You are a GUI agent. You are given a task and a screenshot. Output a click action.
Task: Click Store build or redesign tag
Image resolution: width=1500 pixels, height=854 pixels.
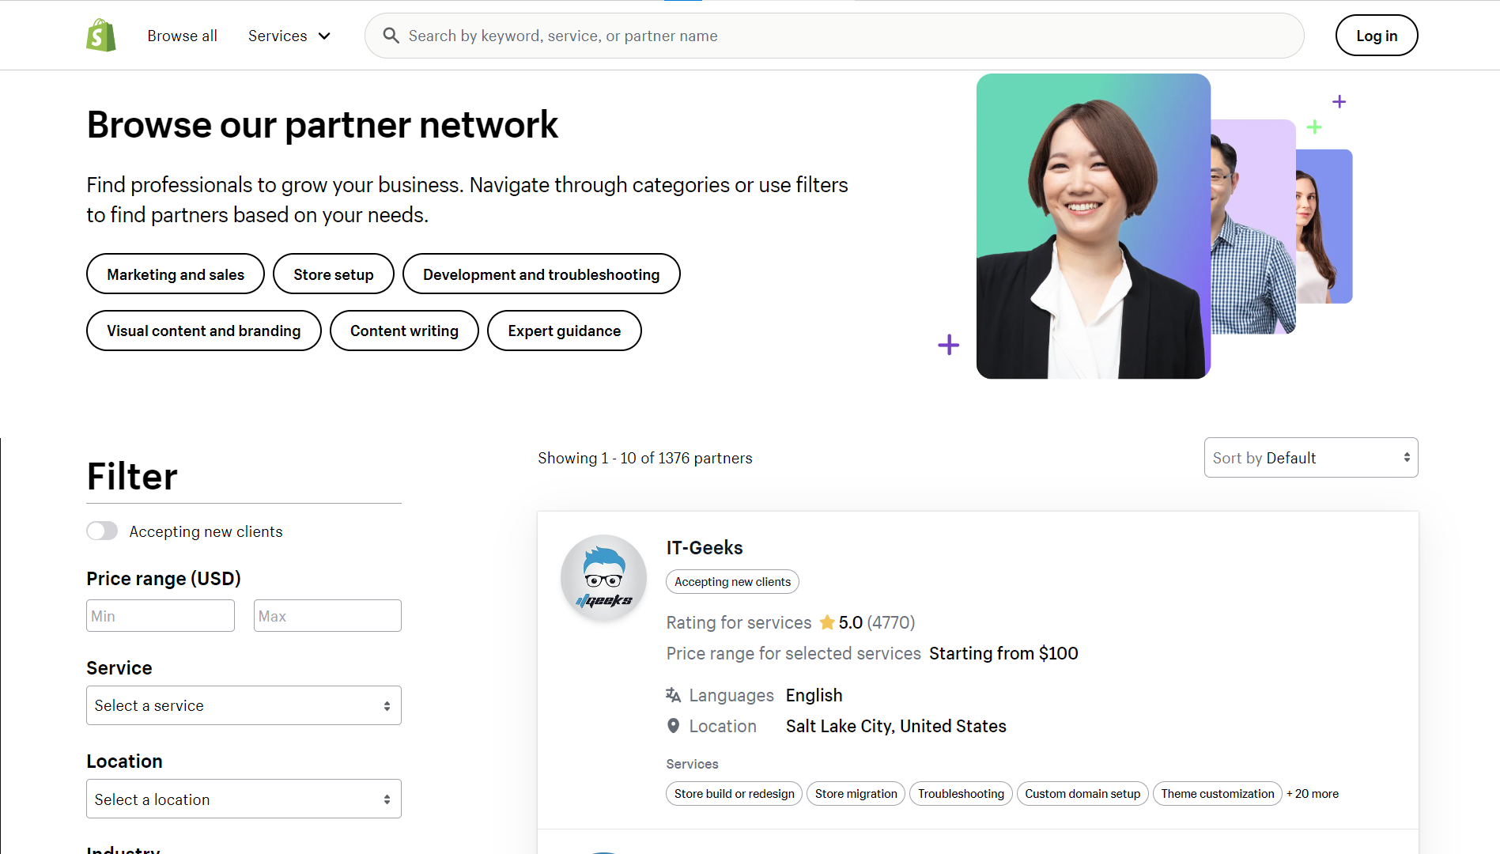735,794
